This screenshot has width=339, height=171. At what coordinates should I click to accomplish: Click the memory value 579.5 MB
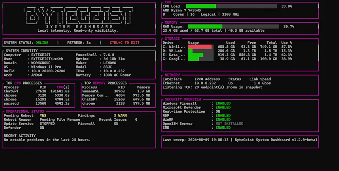click(x=142, y=103)
